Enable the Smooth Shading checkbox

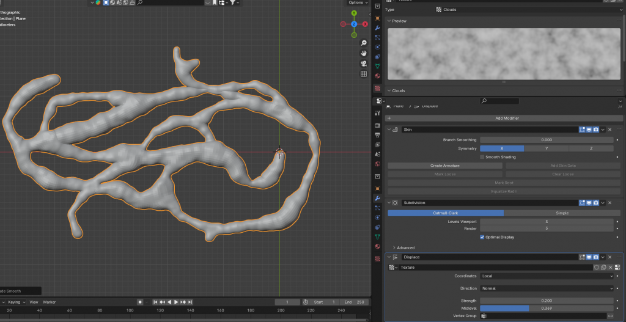tap(482, 157)
